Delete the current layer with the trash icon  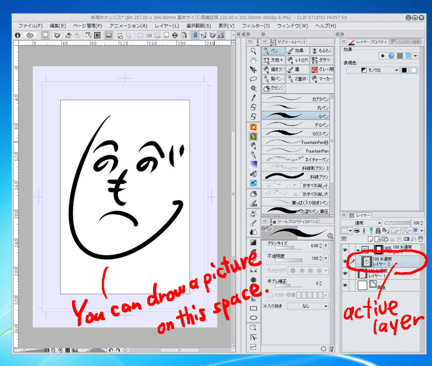pos(420,239)
